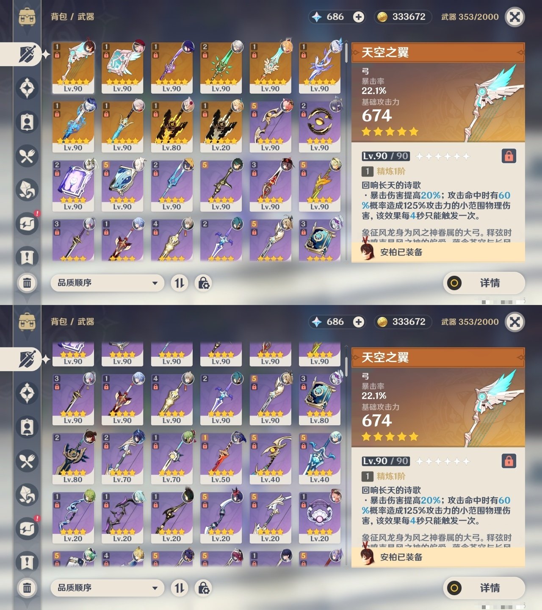Click the trash can icon in upper screenshot
Viewport: 542px width, 610px height.
click(27, 283)
